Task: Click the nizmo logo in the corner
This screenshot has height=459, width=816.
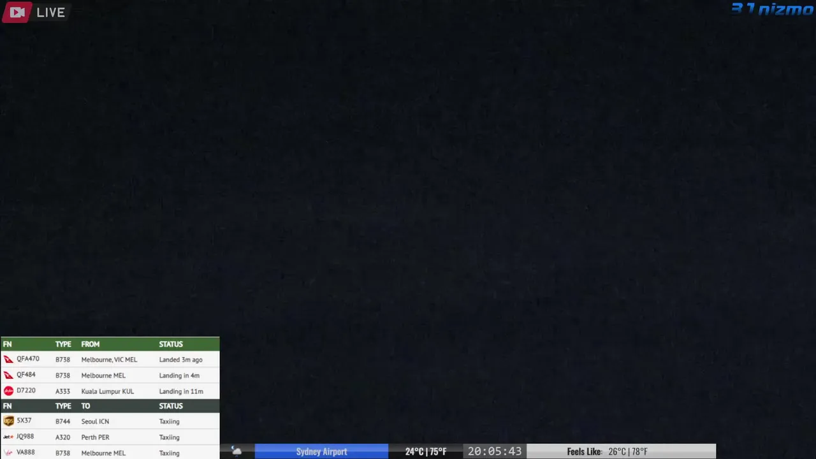Action: tap(772, 9)
